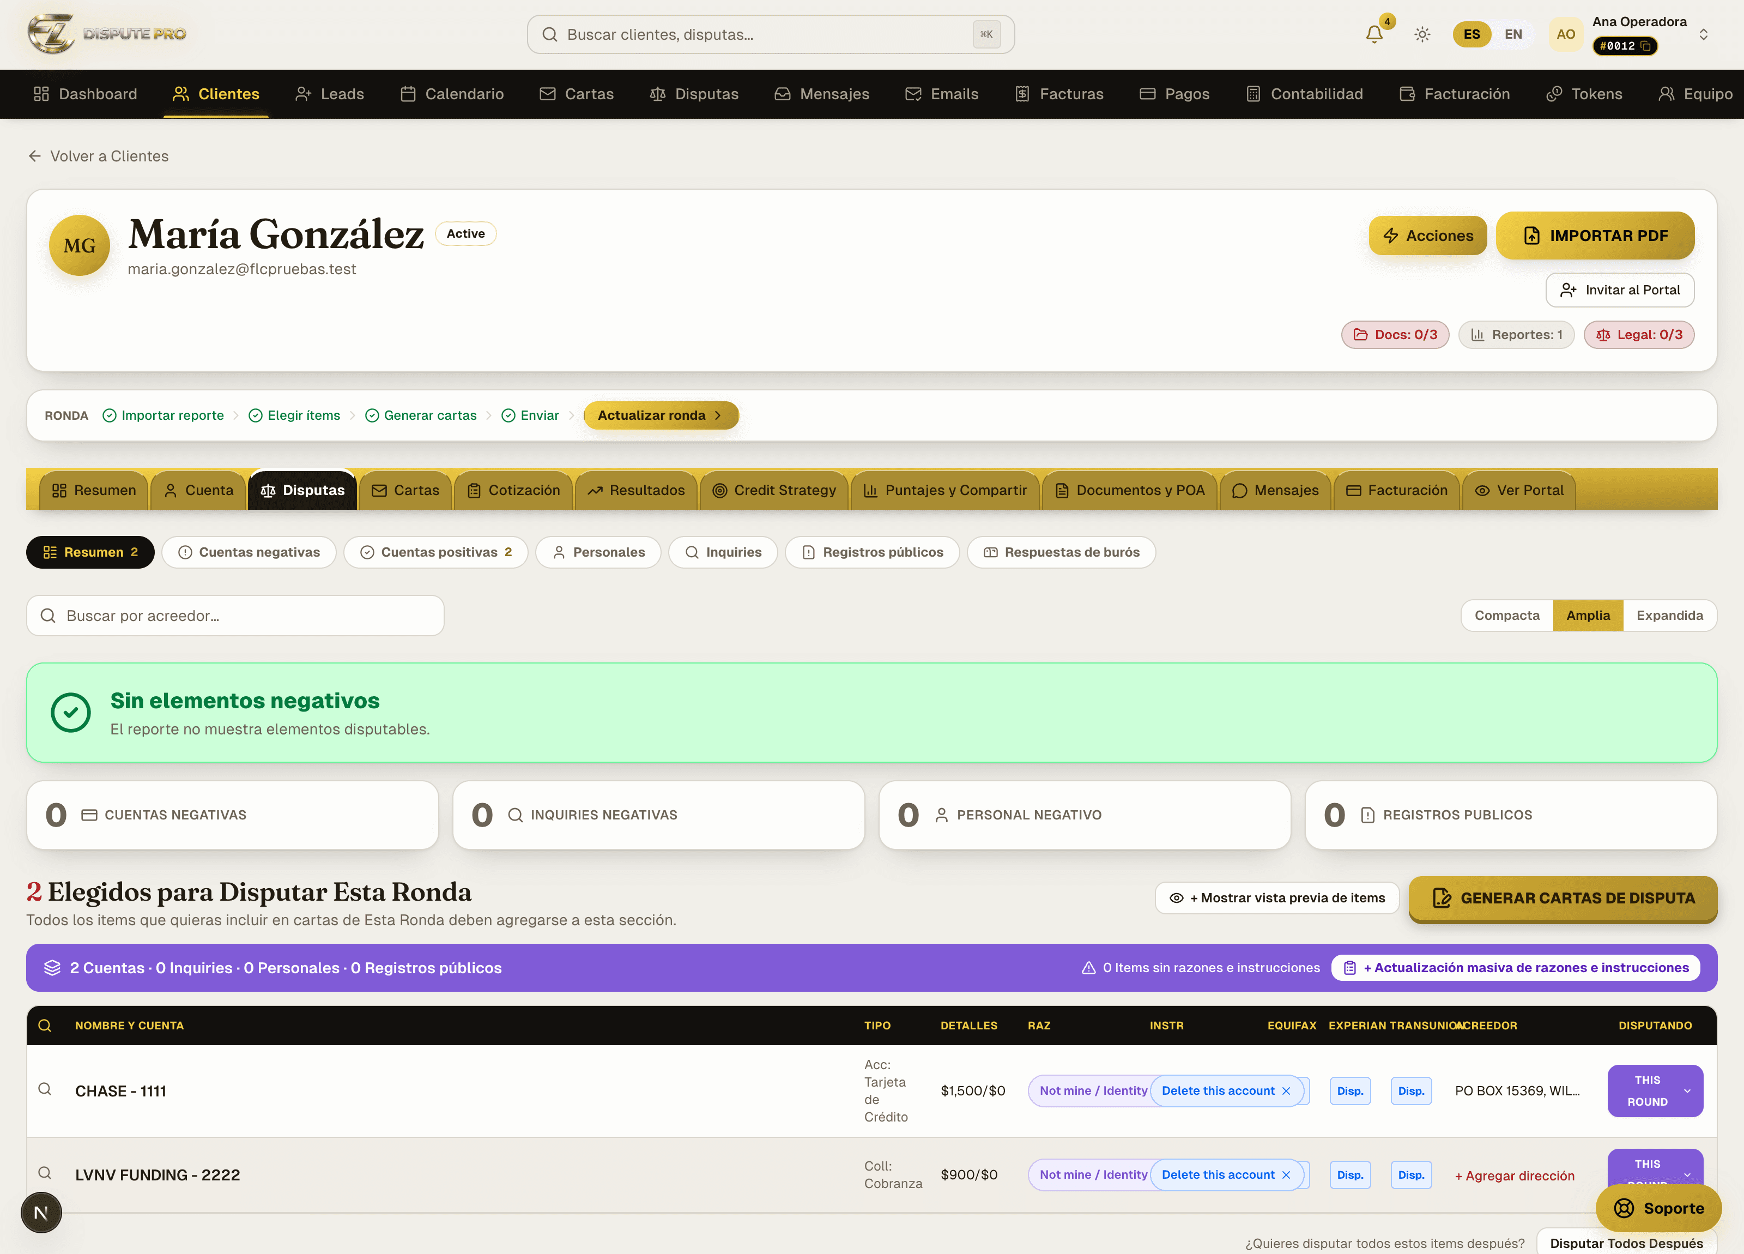Click the Docs: 0/3 badge
1744x1254 pixels.
[1395, 335]
